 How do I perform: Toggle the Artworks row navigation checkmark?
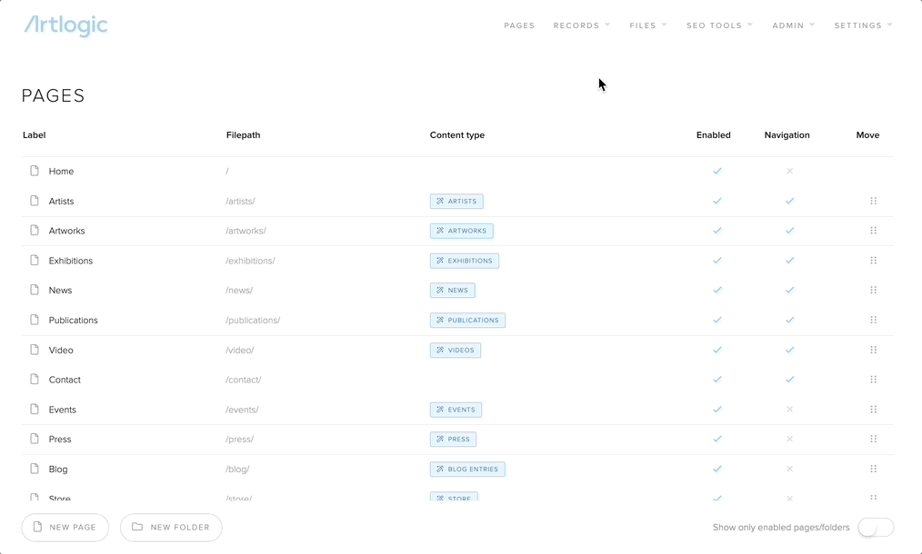click(x=789, y=231)
